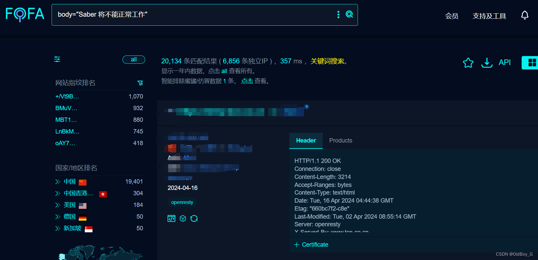538x260 pixels.
Task: Download the search results
Action: [487, 62]
